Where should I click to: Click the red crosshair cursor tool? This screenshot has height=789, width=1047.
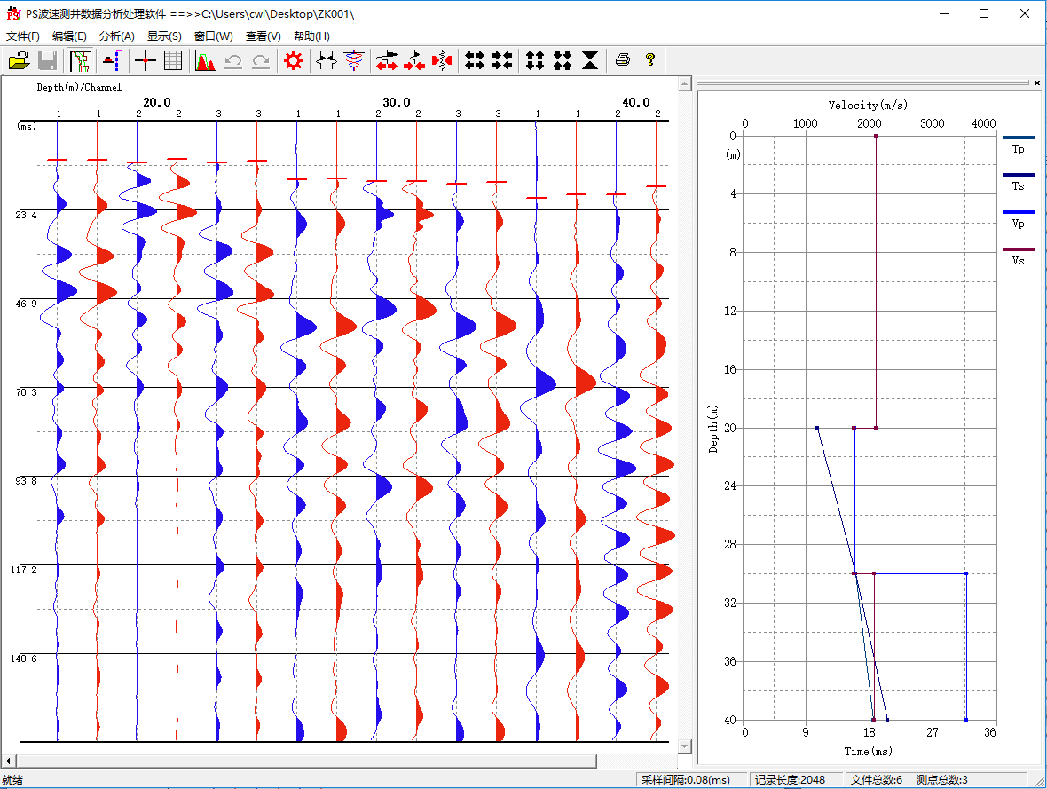[x=146, y=60]
